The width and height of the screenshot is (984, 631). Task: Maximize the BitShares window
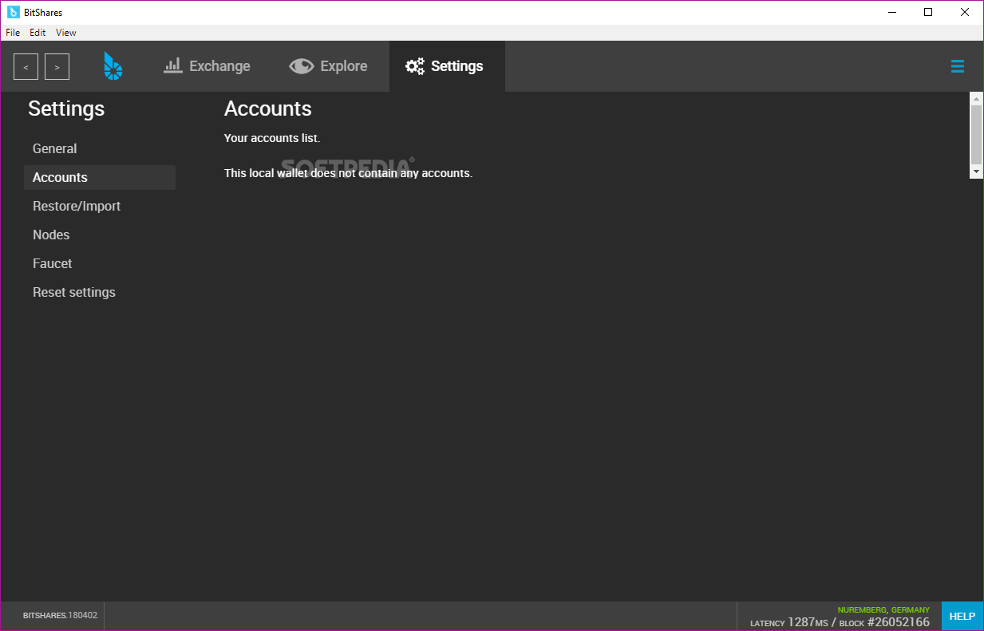coord(928,12)
